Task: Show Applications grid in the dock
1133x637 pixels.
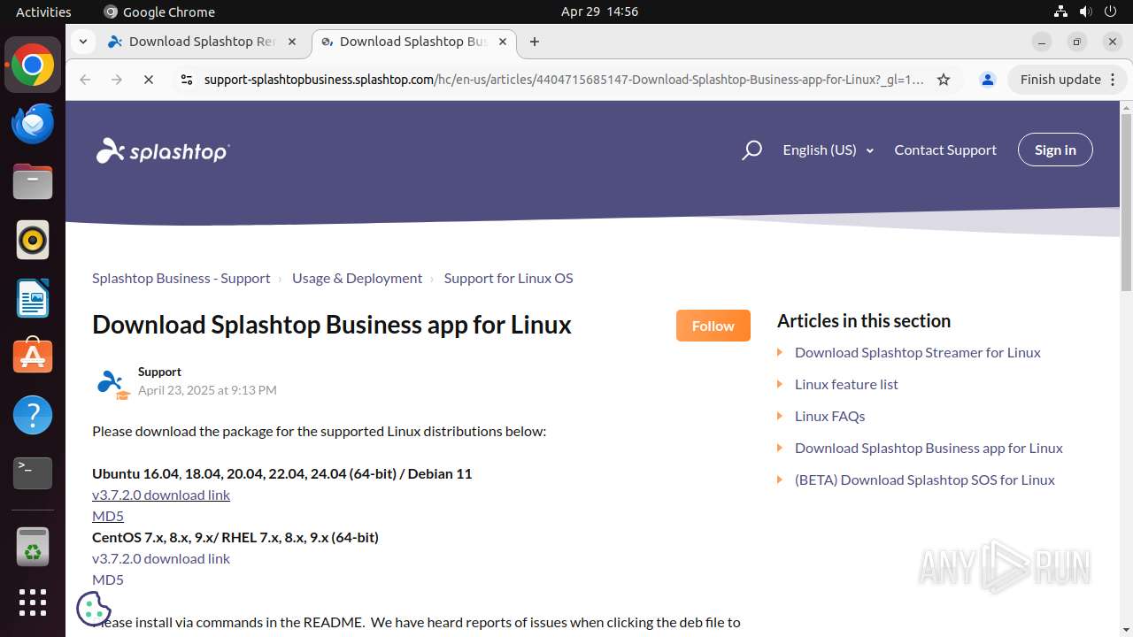Action: 33,602
